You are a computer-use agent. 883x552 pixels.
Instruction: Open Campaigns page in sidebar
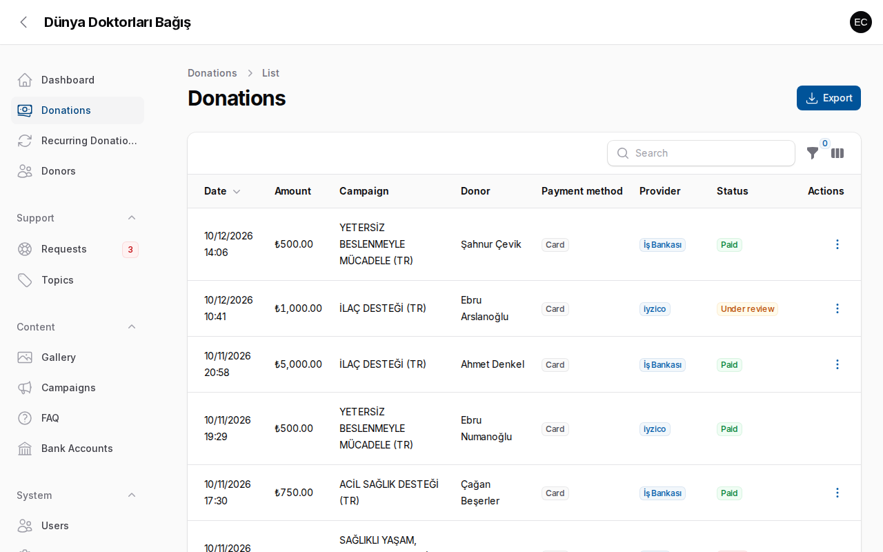tap(77, 388)
